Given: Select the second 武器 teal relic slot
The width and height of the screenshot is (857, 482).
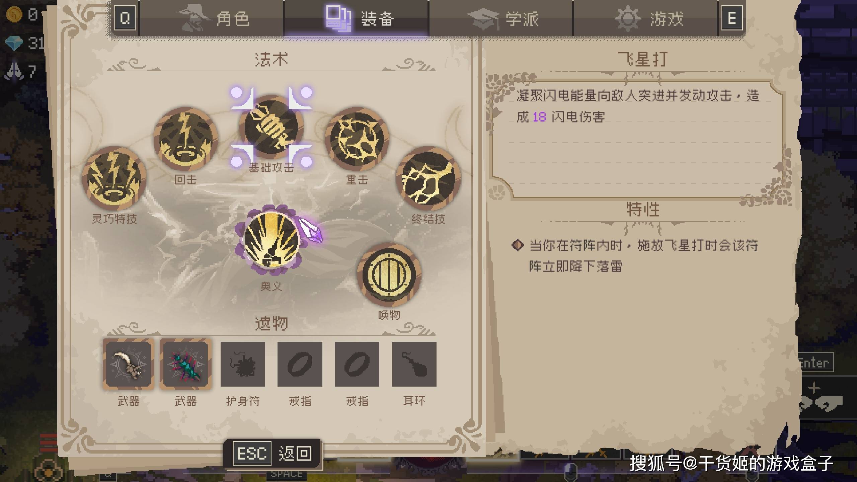Looking at the screenshot, I should pyautogui.click(x=185, y=364).
